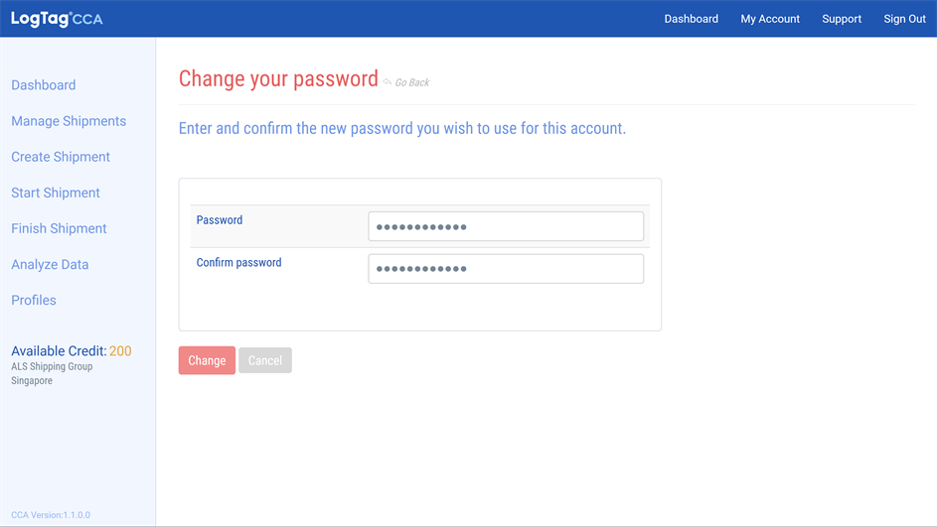
Task: Click the CCA Version text in the sidebar footer
Action: tap(51, 515)
